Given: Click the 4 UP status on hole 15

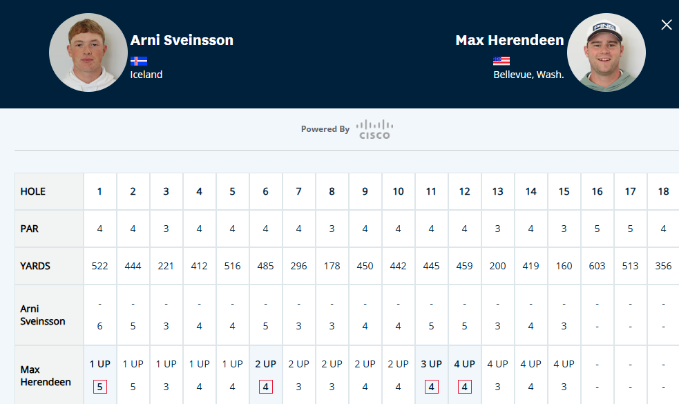Looking at the screenshot, I should 564,364.
